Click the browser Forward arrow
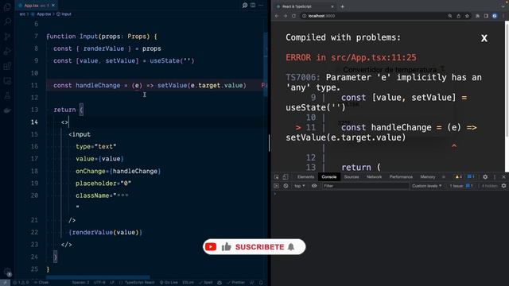 pos(286,16)
